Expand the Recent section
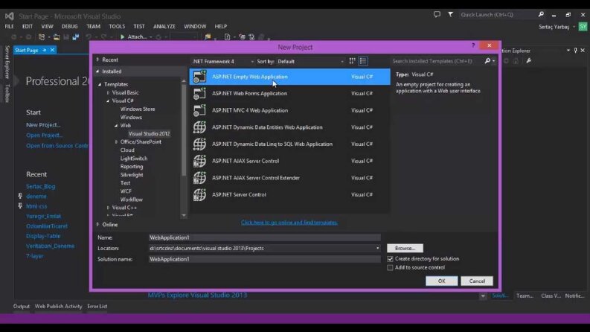Screen dimensions: 590x332 [97, 60]
